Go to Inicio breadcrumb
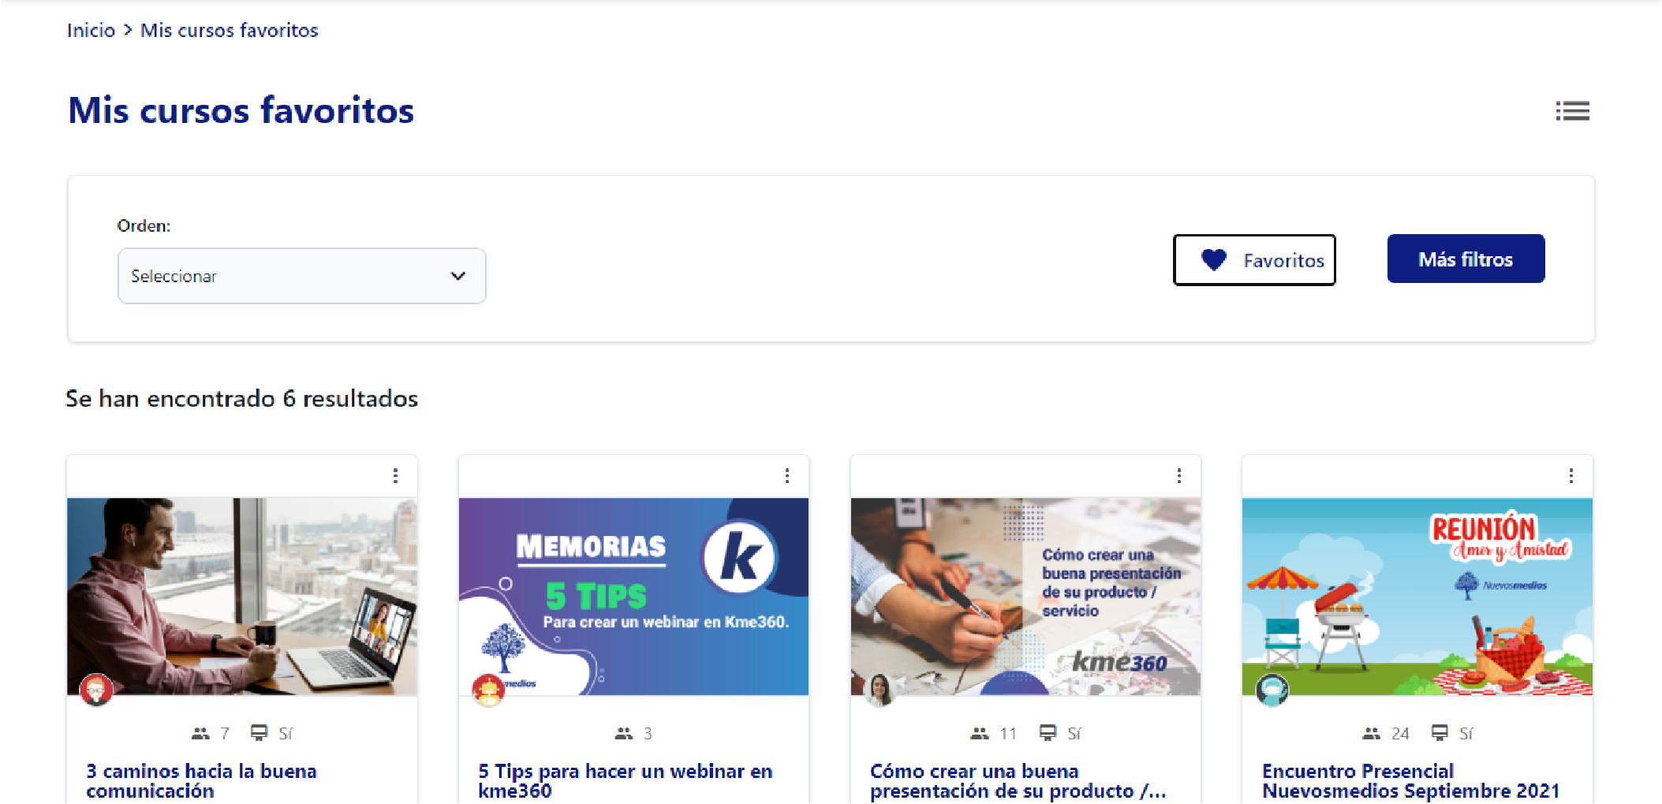Image resolution: width=1662 pixels, height=804 pixels. 91,30
